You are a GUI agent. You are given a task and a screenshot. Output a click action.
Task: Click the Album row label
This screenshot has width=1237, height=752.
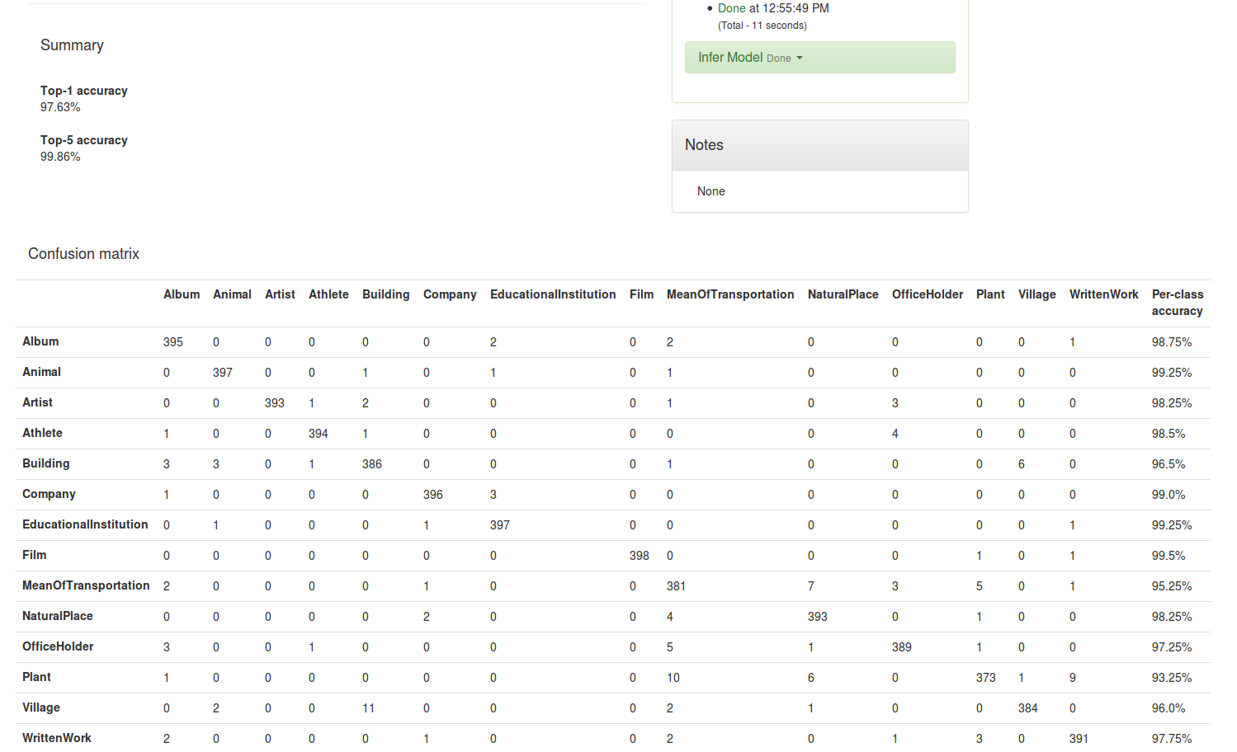(x=40, y=341)
